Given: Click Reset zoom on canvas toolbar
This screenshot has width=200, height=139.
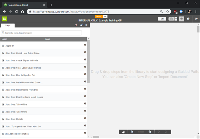Looking at the screenshot, I should [x=141, y=132].
